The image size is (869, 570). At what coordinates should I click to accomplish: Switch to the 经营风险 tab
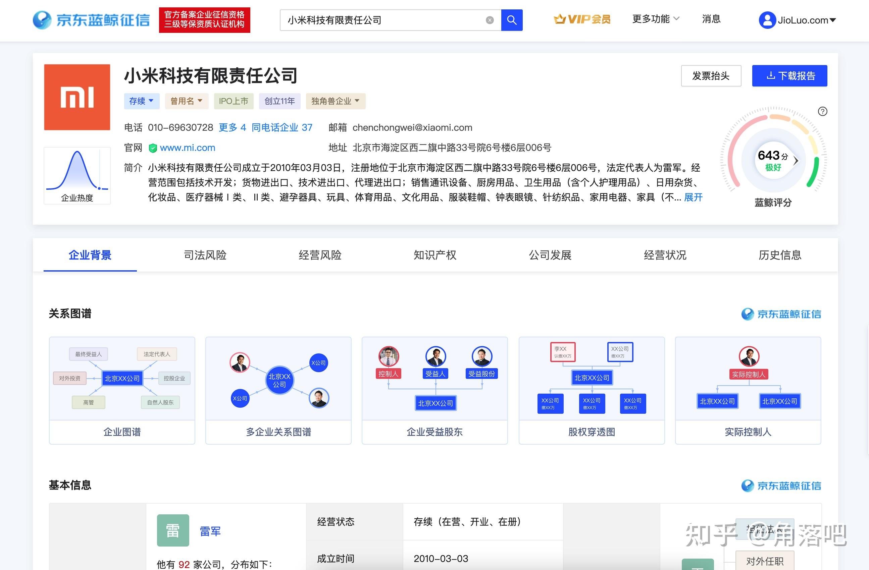coord(320,255)
